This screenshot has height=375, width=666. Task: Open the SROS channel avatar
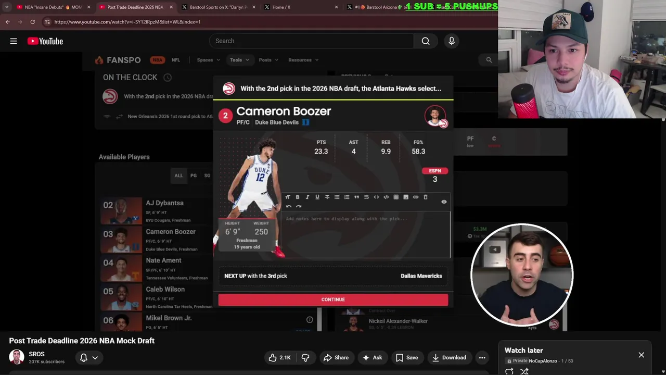17,357
